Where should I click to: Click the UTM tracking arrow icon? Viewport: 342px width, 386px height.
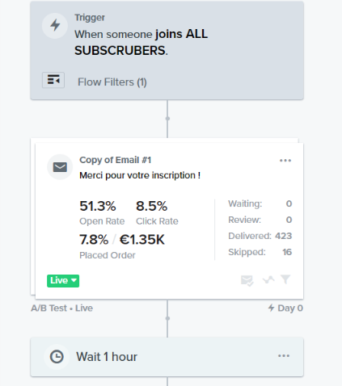pyautogui.click(x=268, y=280)
